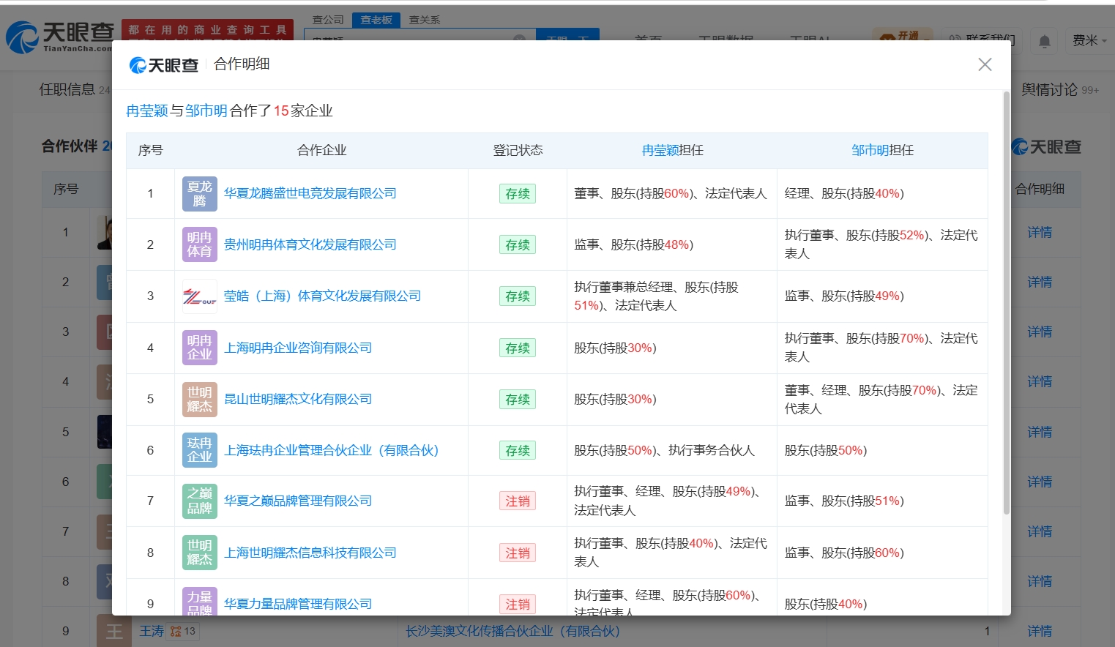The height and width of the screenshot is (647, 1115).
Task: Click 存续 status tag in row 1
Action: pos(518,194)
